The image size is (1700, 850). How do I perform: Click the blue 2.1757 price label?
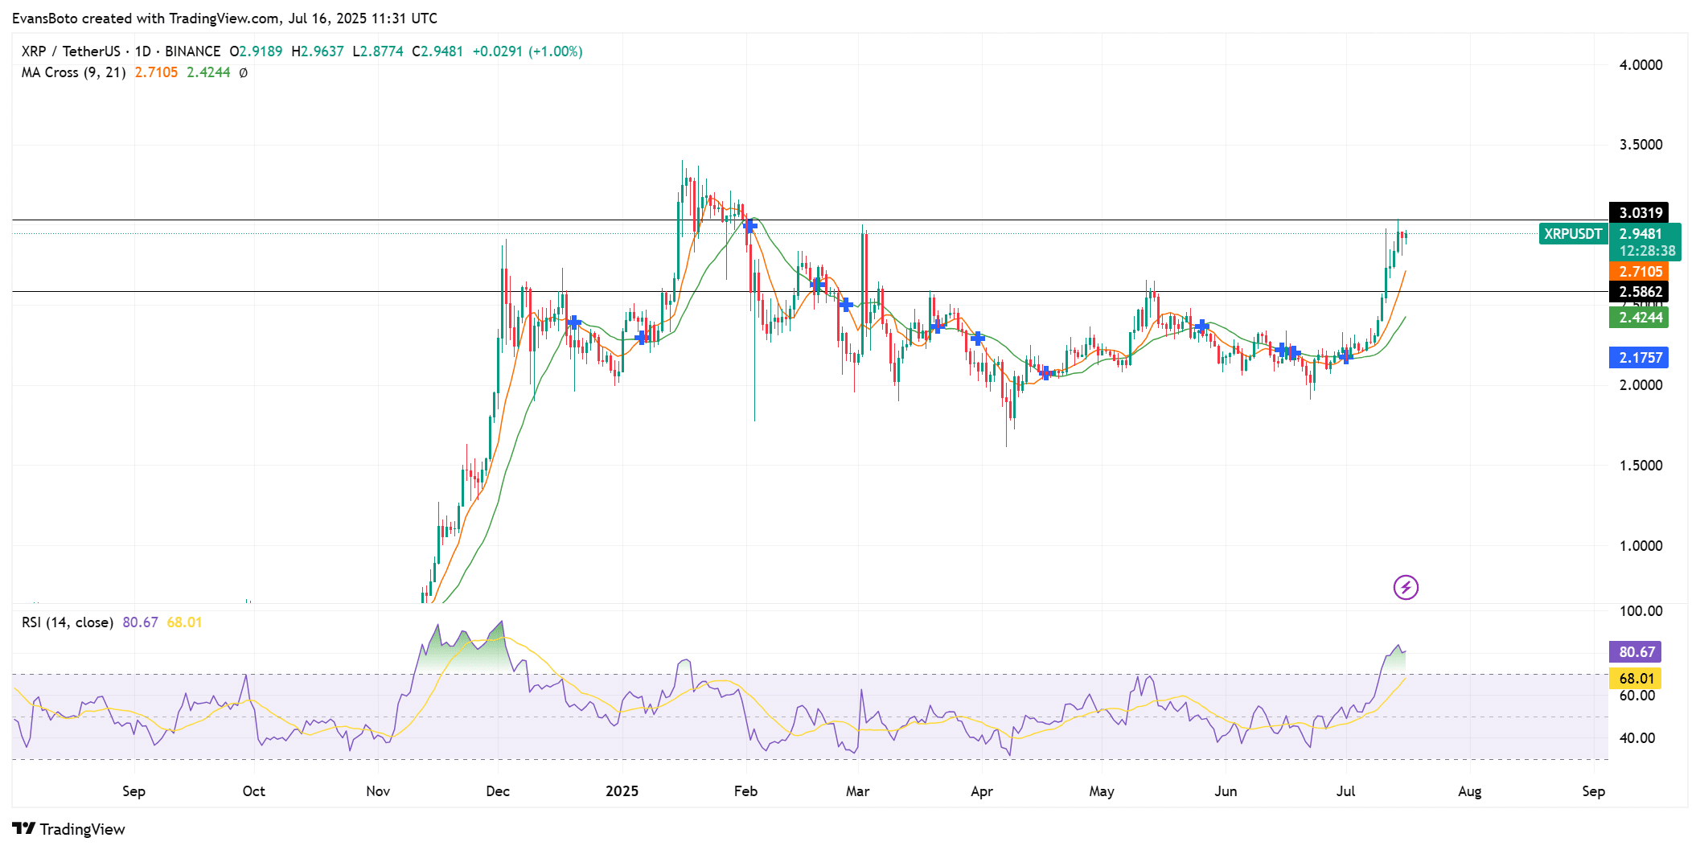[1639, 358]
